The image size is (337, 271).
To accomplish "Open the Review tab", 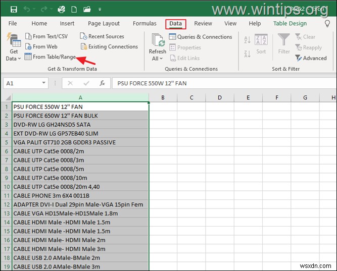I will [203, 23].
